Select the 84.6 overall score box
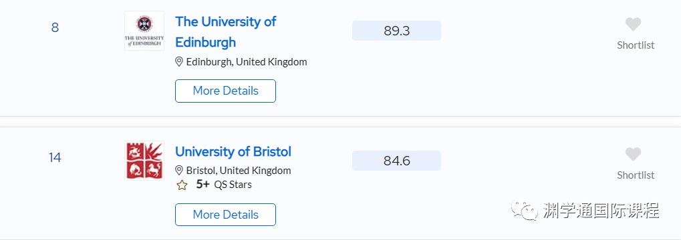Image resolution: width=681 pixels, height=240 pixels. [x=396, y=161]
